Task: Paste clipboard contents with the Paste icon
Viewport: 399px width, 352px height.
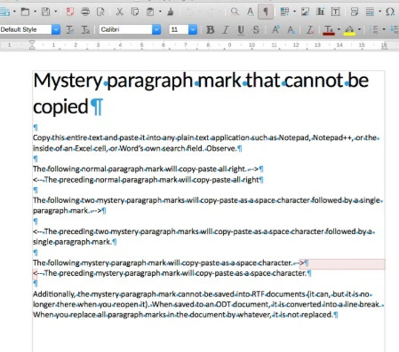Action: click(150, 12)
